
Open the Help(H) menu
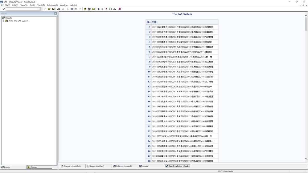[73, 5]
